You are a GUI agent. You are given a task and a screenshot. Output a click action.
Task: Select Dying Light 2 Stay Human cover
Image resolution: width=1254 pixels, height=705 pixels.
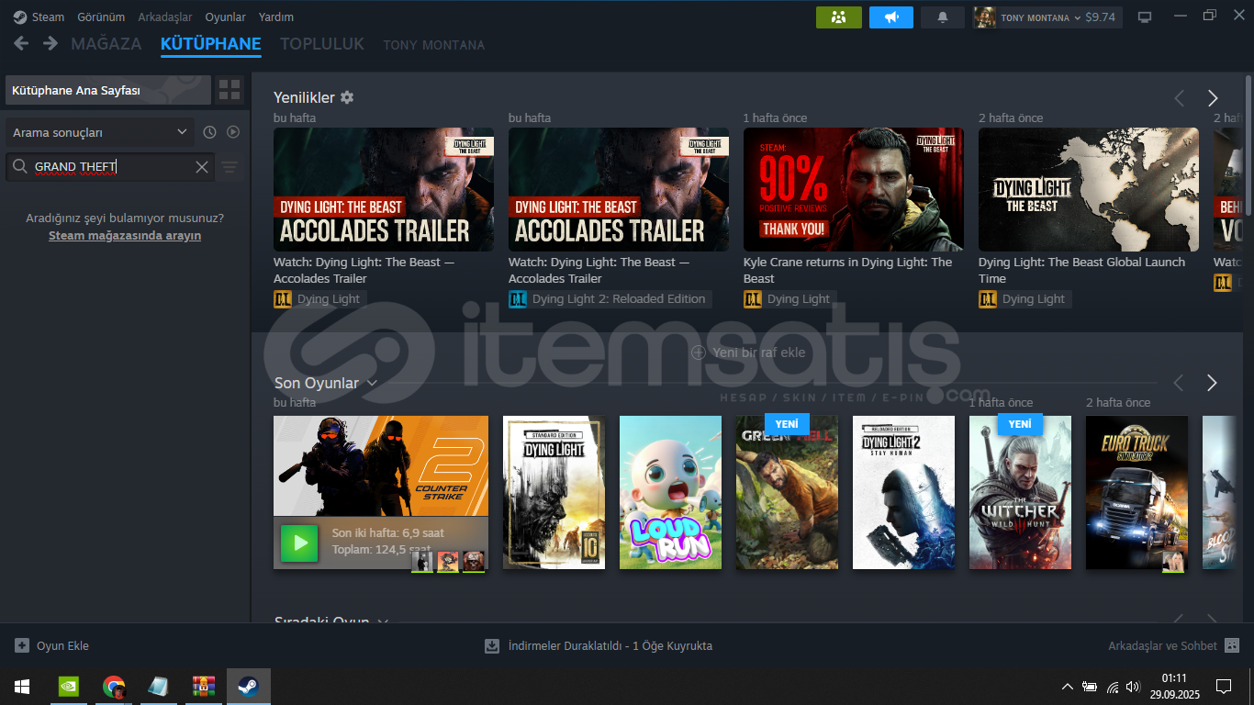click(x=903, y=492)
